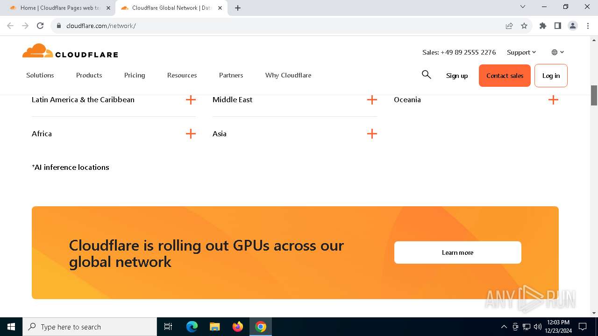
Task: Open the Extensions puzzle icon
Action: pyautogui.click(x=543, y=26)
